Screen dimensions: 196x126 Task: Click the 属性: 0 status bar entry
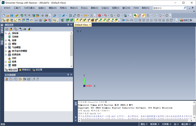[144, 124]
